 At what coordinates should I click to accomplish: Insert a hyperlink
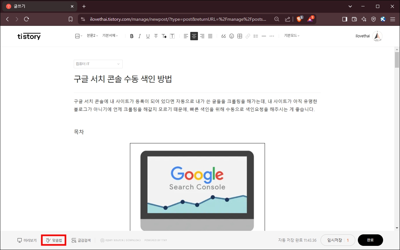248,36
